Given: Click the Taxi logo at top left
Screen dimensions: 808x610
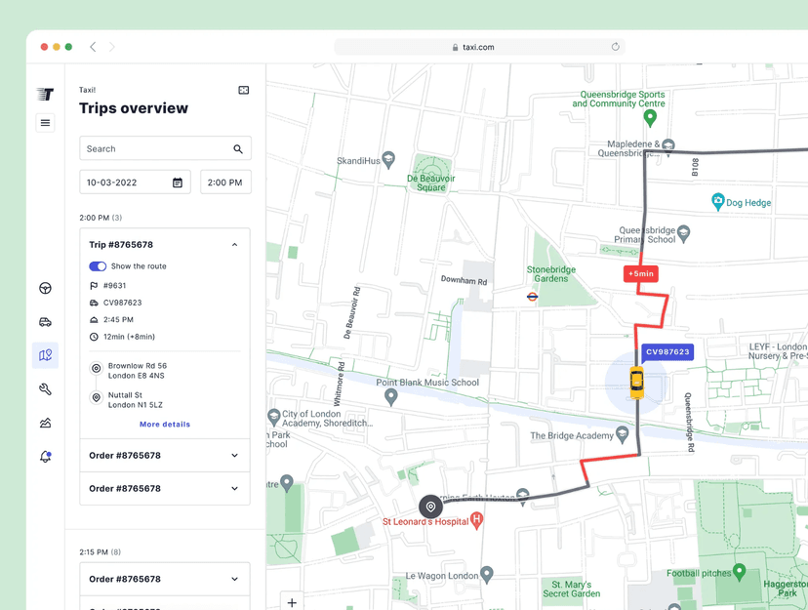Looking at the screenshot, I should (45, 95).
